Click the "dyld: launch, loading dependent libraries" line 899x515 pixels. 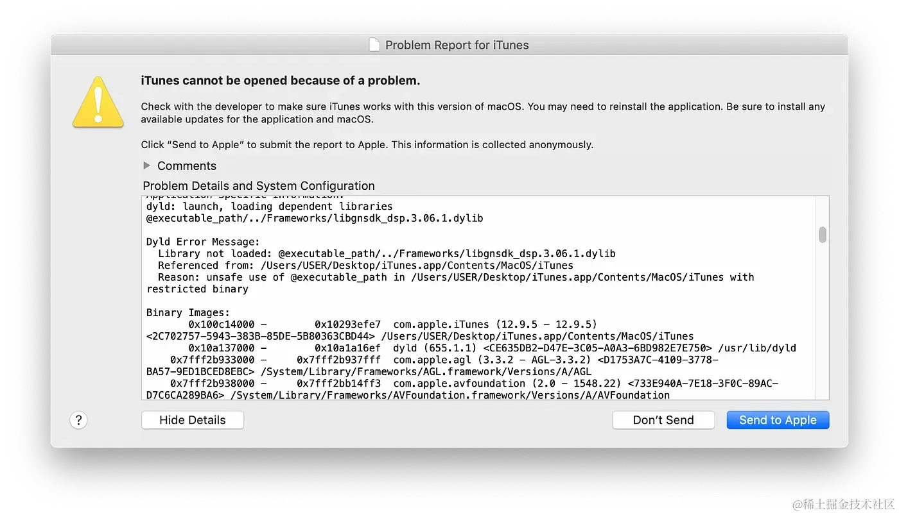[x=269, y=207]
